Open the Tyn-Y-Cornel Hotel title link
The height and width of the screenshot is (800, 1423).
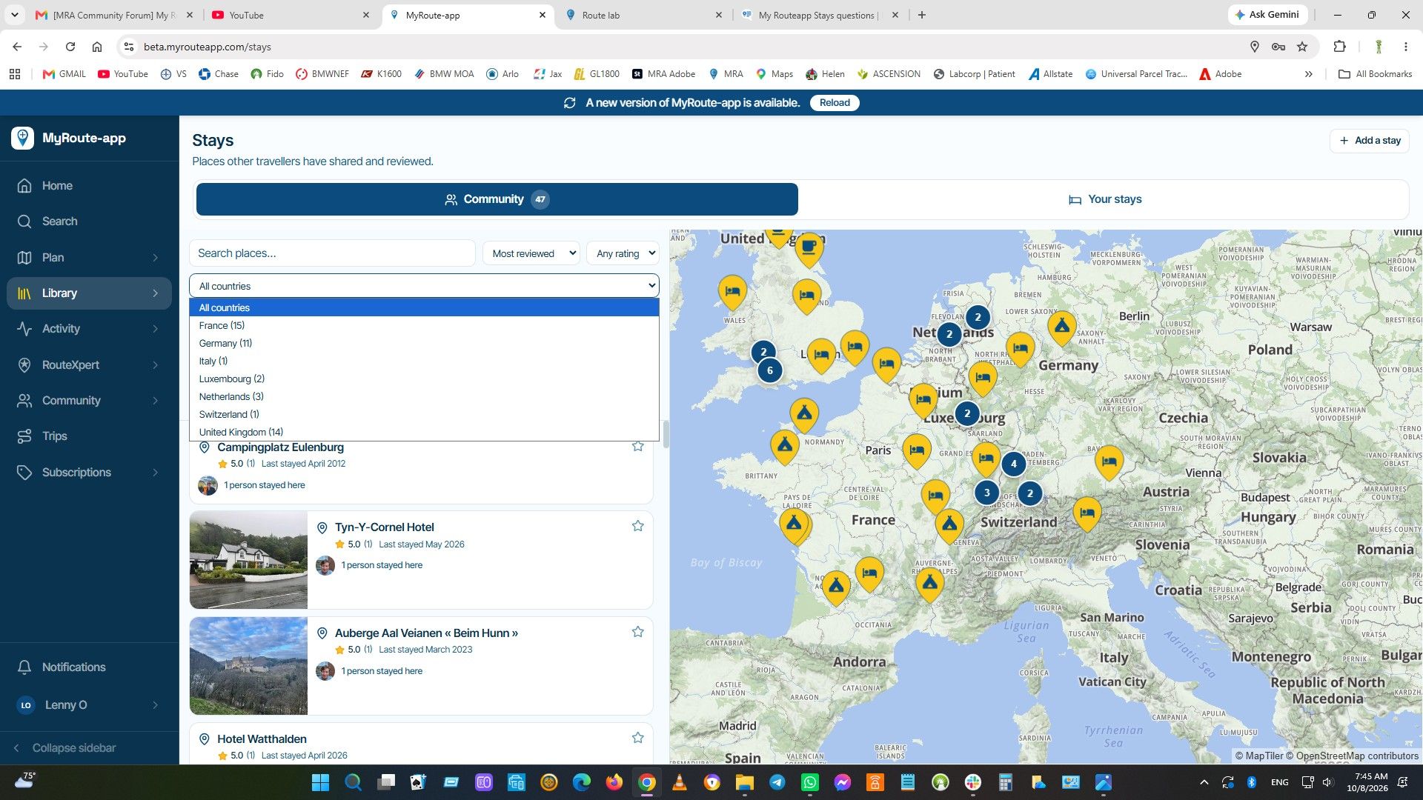(x=384, y=527)
